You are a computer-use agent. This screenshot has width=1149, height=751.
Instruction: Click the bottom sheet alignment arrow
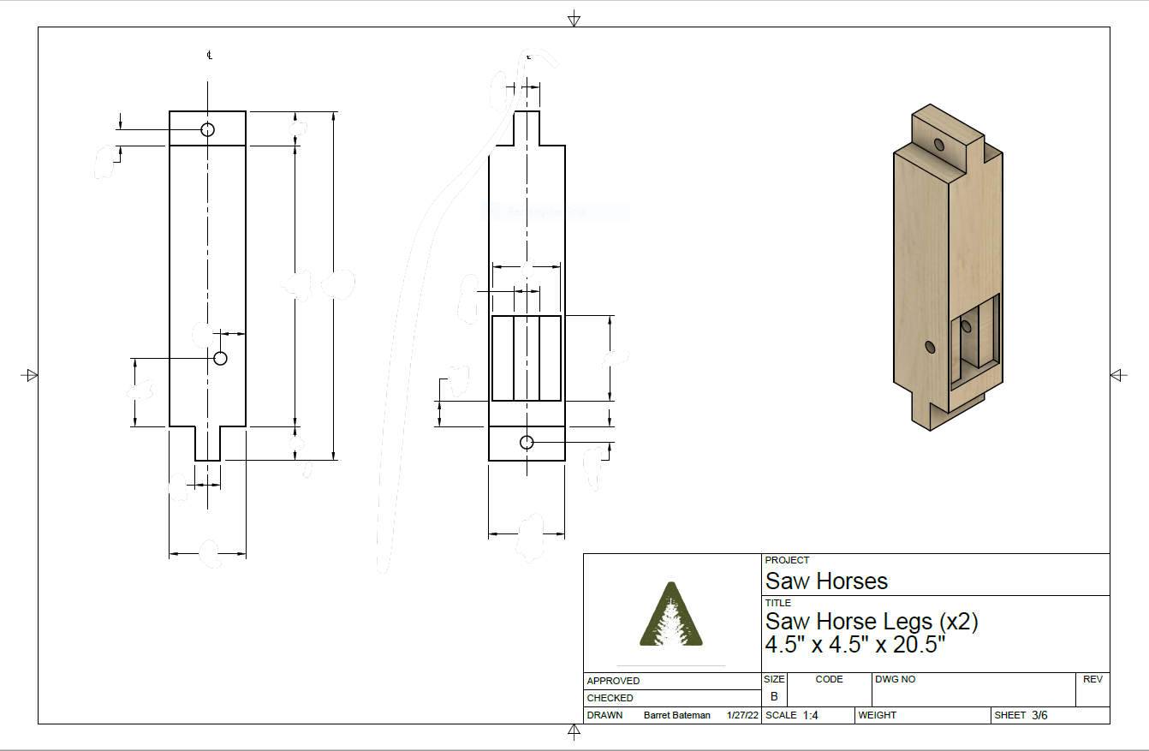[574, 730]
